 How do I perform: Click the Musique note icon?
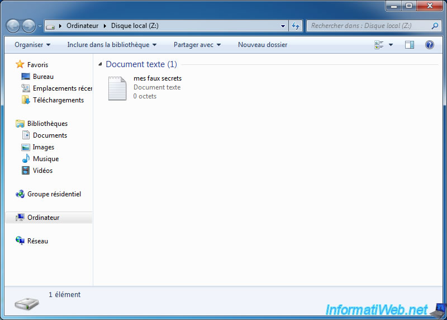[26, 158]
